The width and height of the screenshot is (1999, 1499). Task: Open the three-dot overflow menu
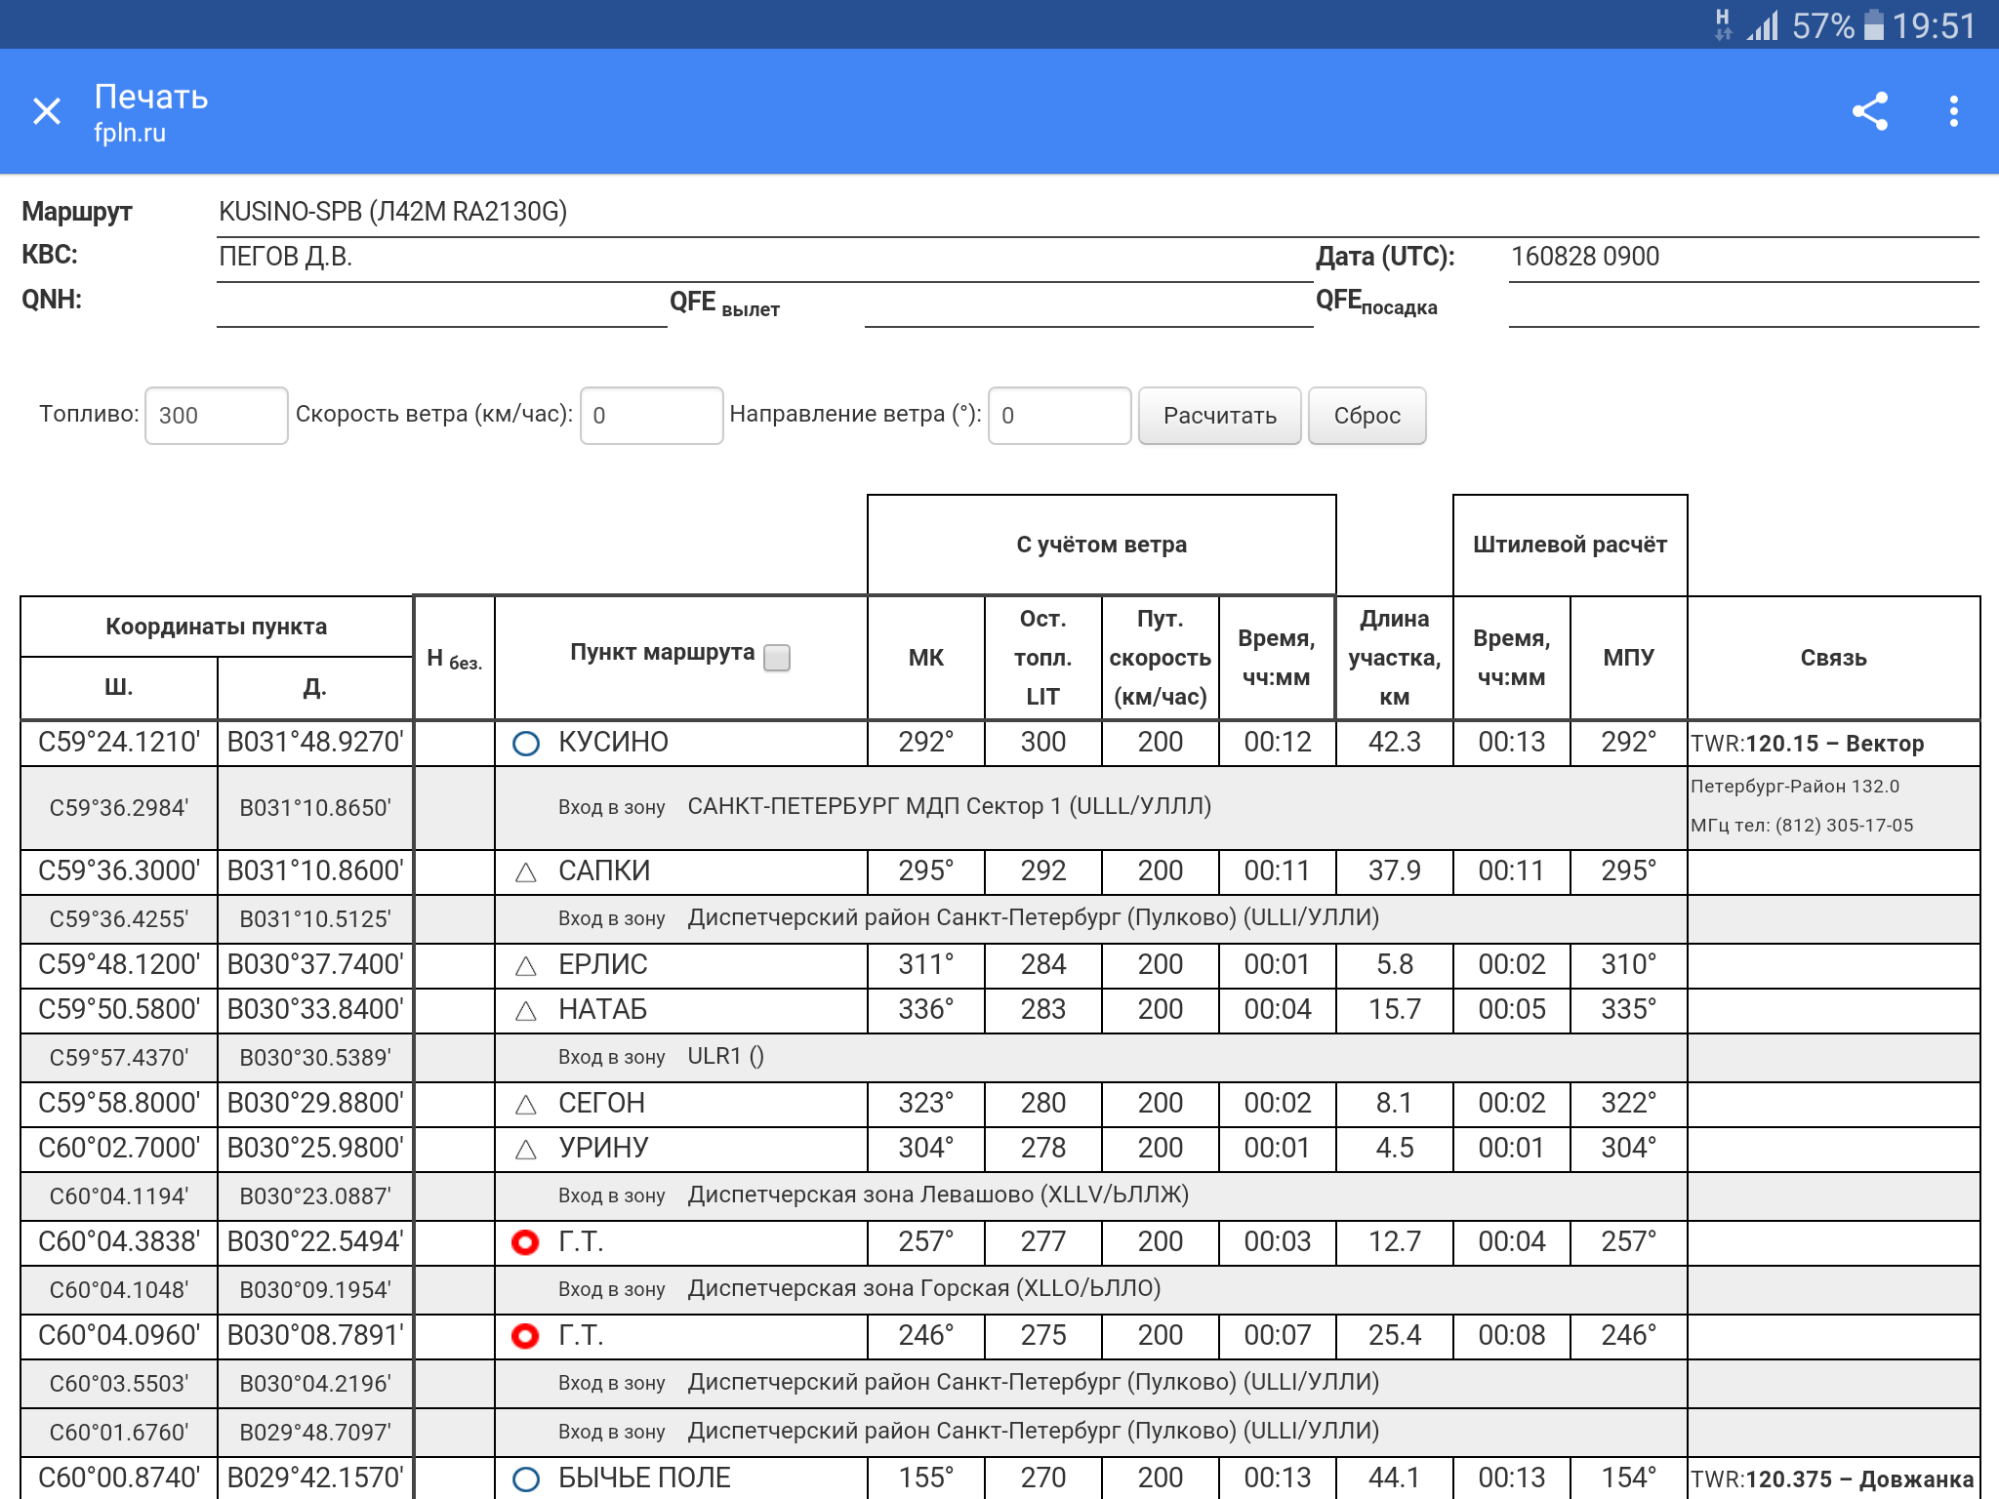tap(1953, 111)
